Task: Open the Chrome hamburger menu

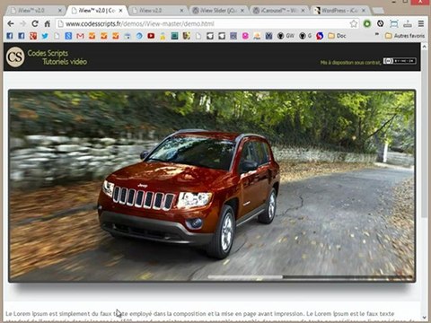Action: (421, 23)
